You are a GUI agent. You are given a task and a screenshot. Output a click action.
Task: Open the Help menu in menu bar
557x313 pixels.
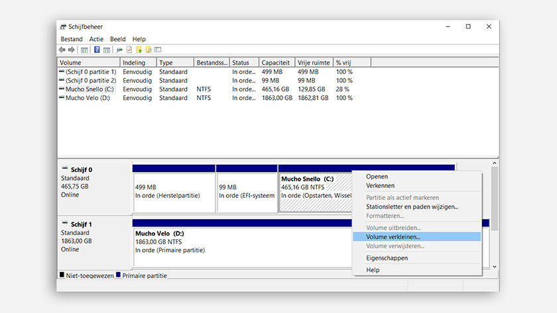[139, 39]
